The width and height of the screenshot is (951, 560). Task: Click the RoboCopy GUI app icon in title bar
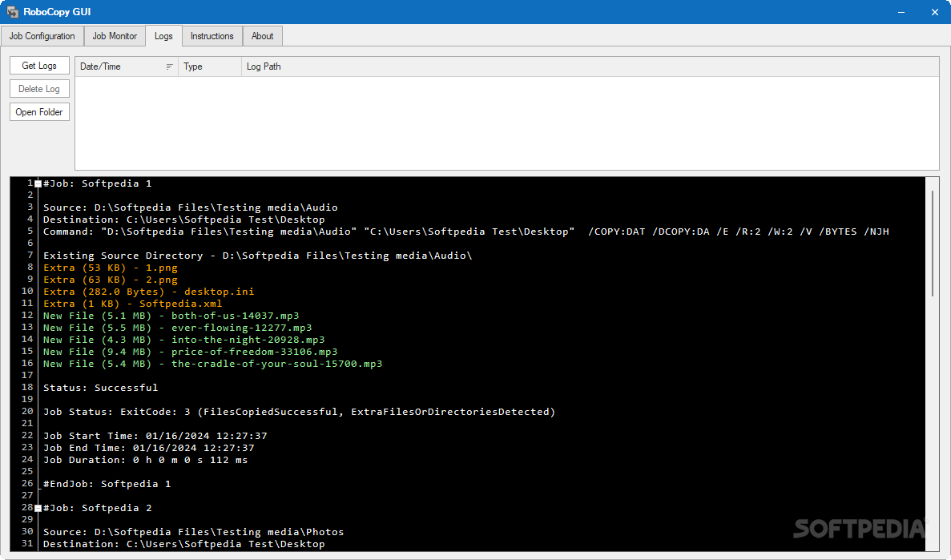point(12,12)
